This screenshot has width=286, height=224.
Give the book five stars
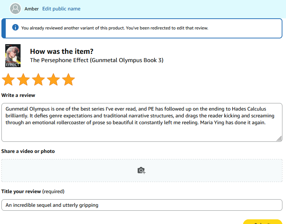click(x=68, y=80)
